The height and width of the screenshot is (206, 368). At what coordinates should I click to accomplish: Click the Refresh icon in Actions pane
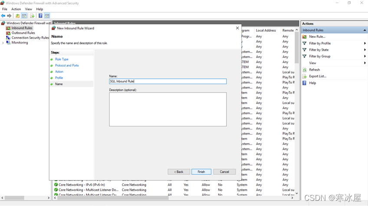click(305, 70)
